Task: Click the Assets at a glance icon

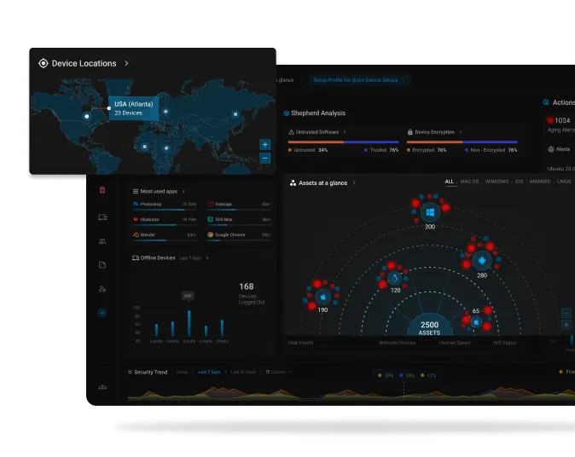Action: pyautogui.click(x=293, y=182)
